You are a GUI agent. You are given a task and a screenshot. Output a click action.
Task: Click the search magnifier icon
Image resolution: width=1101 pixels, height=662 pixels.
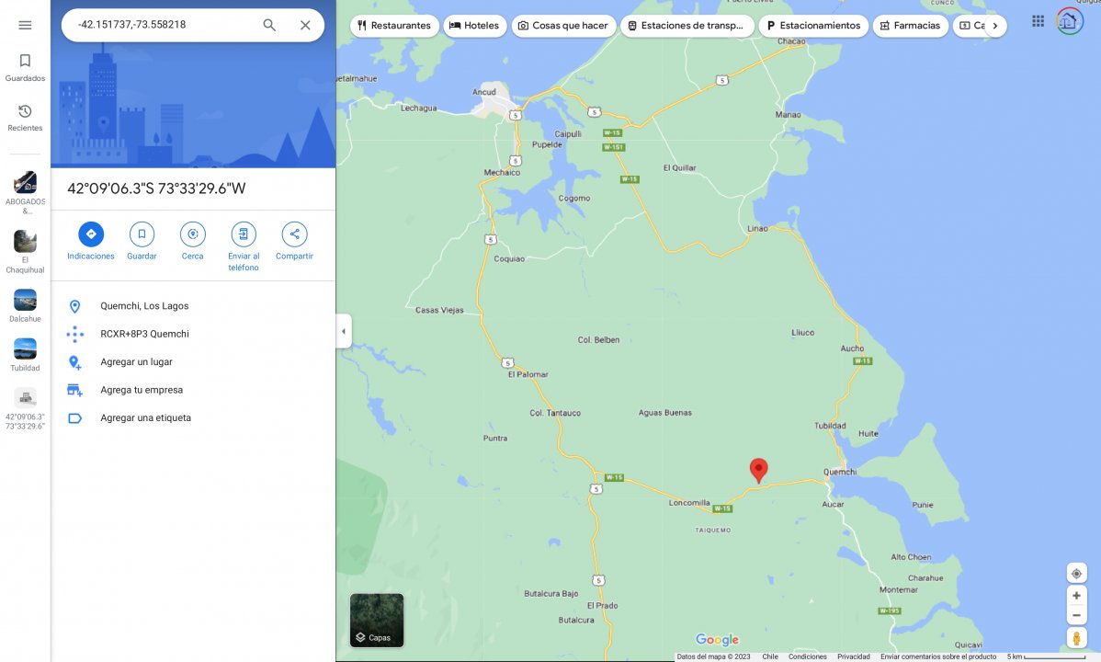click(x=269, y=25)
